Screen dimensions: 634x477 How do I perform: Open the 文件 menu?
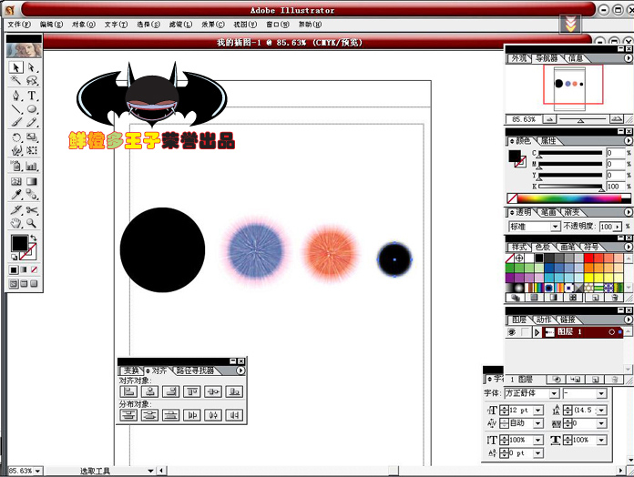pyautogui.click(x=19, y=25)
